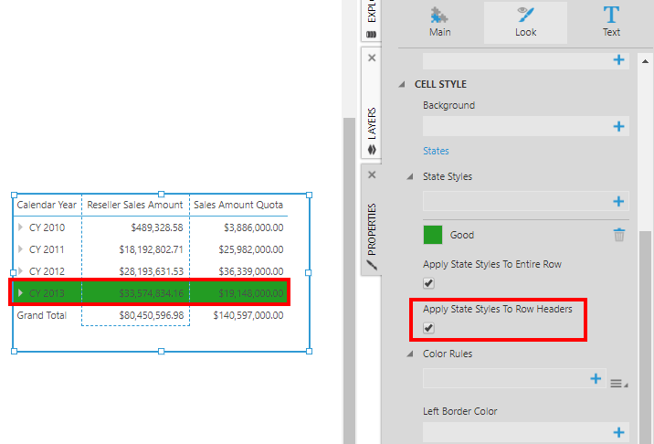This screenshot has width=654, height=444.
Task: Click the $36,339,000.00 quota cell
Action: 251,271
